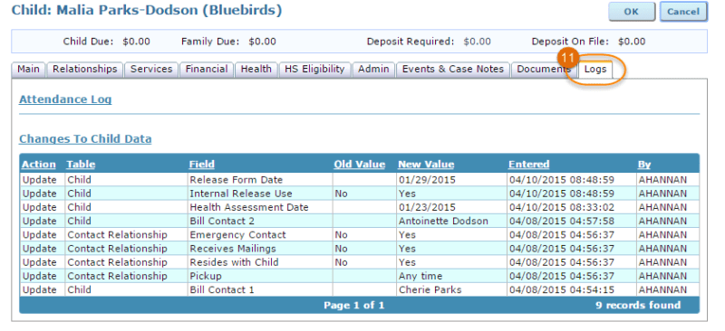Switch to the Main tab
The width and height of the screenshot is (725, 331).
[x=28, y=70]
